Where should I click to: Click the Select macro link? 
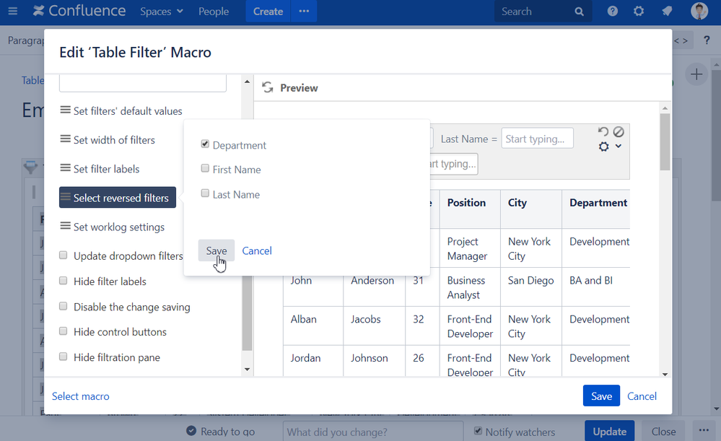tap(80, 396)
